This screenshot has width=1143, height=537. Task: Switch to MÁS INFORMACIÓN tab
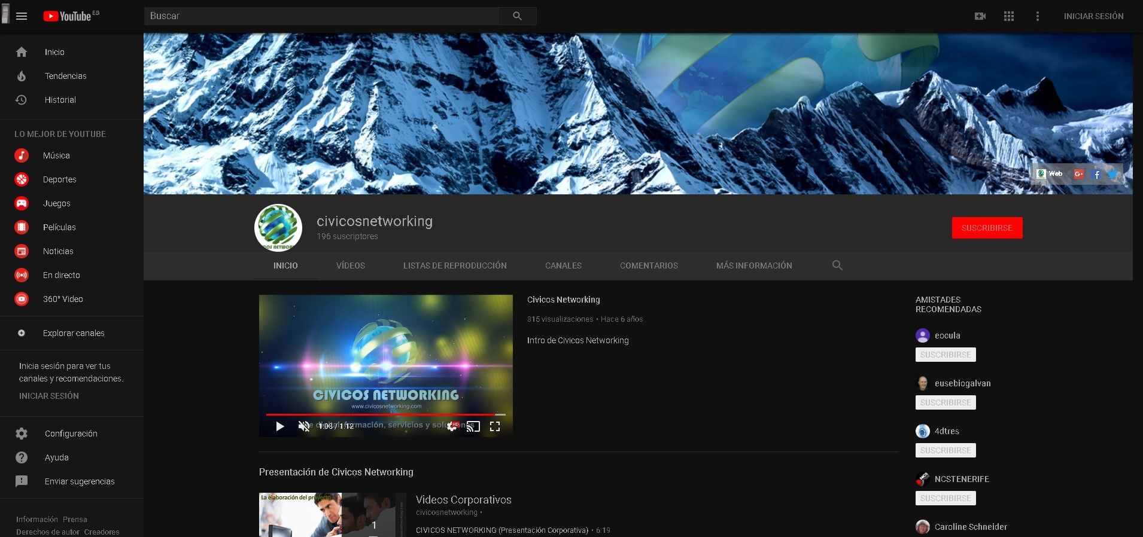tap(754, 266)
